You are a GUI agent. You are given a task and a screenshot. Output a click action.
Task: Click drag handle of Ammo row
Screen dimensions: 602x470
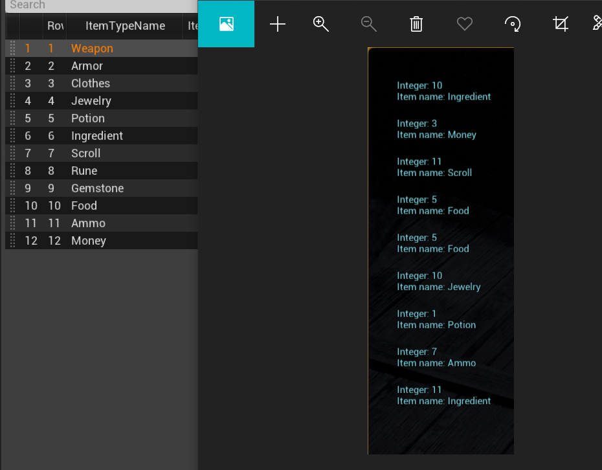[12, 223]
